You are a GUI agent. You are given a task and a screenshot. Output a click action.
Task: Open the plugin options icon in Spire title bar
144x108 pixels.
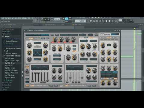tap(27, 31)
